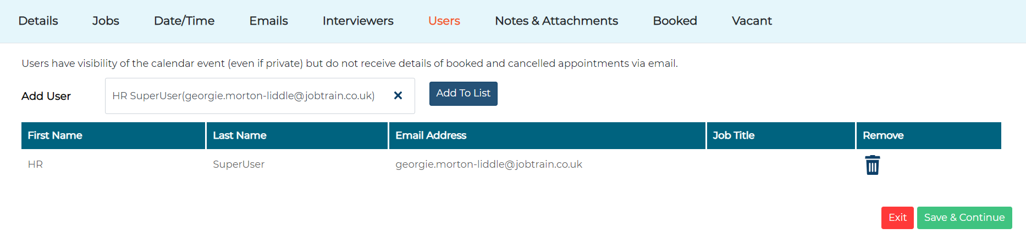Image resolution: width=1026 pixels, height=245 pixels.
Task: Open the Details tab
Action: [x=38, y=21]
